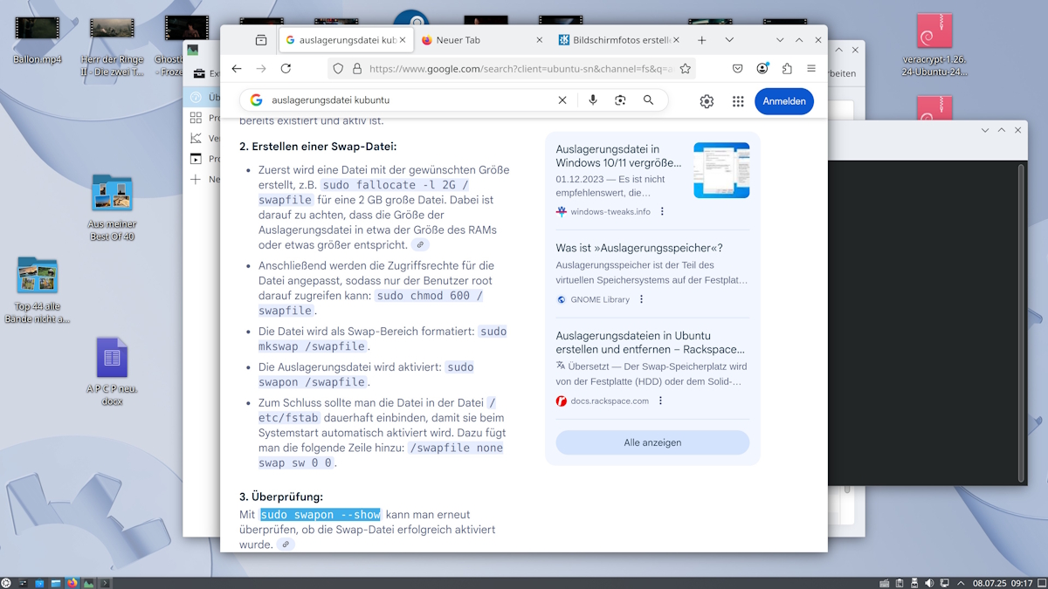This screenshot has width=1048, height=589.
Task: Open the Firefox application menu
Action: 810,68
